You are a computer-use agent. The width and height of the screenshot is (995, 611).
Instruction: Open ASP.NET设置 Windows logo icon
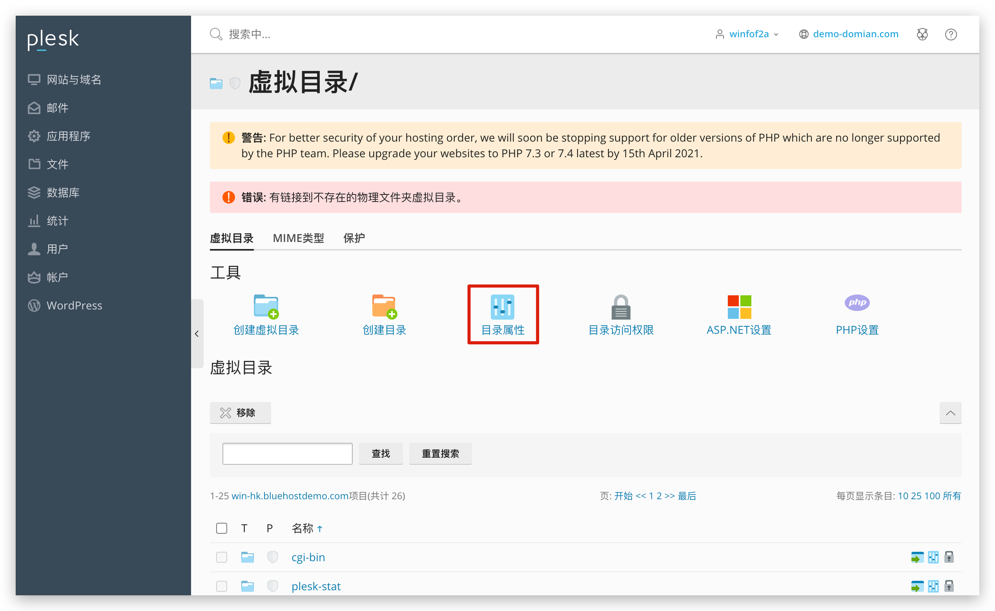pyautogui.click(x=739, y=306)
